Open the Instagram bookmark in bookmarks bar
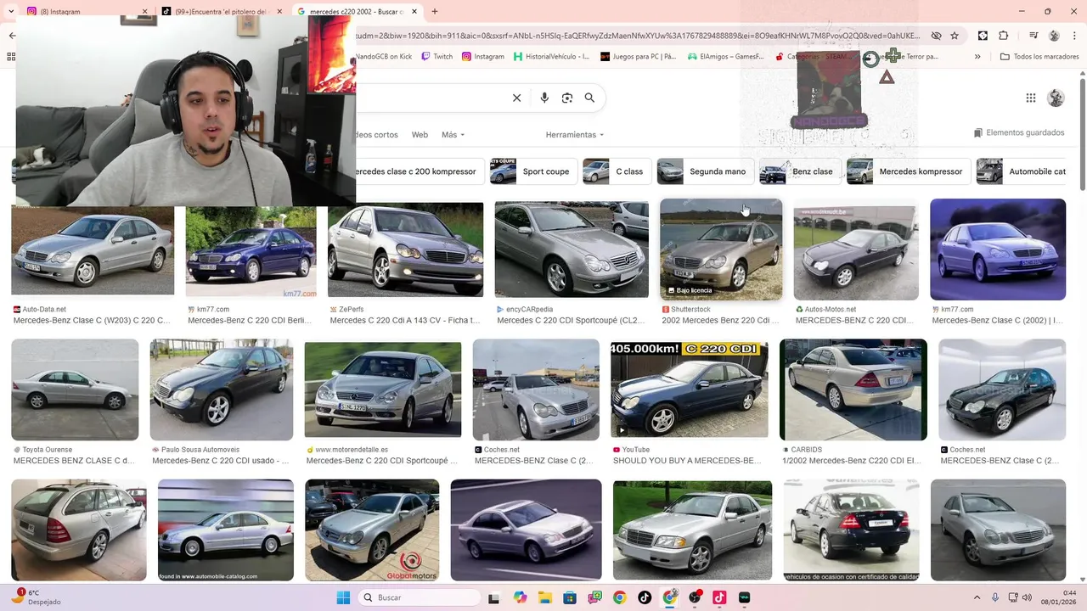Viewport: 1087px width, 611px height. [x=483, y=57]
